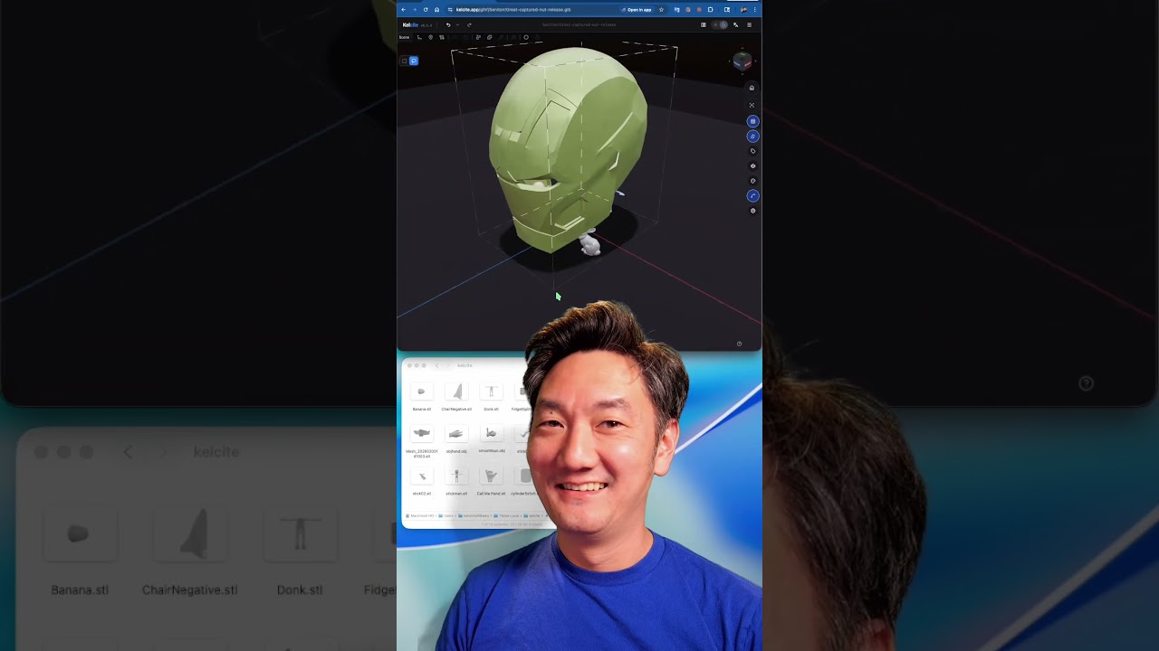Select Donk.stl file in Finder
Viewport: 1159px width, 651px height.
pyautogui.click(x=491, y=396)
